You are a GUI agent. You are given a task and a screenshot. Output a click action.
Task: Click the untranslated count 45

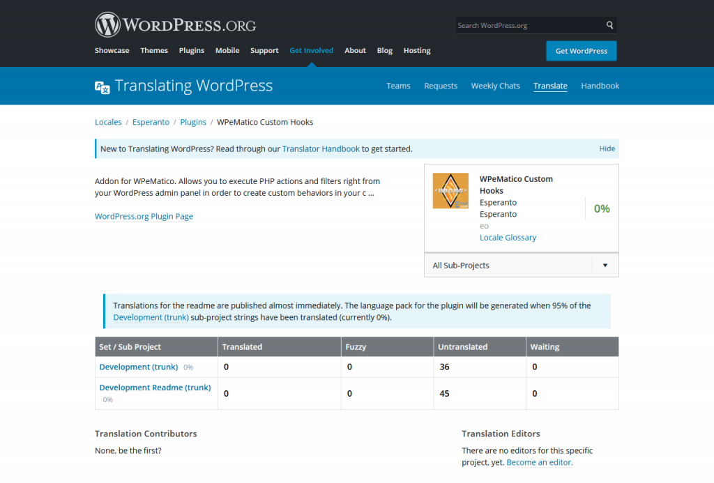pos(444,393)
